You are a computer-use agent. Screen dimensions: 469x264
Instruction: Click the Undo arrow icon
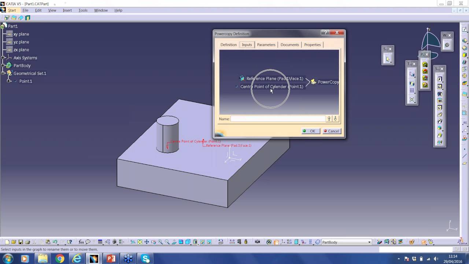(x=54, y=242)
